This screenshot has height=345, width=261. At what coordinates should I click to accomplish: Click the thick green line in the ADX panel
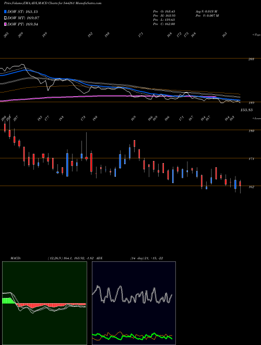click(132, 336)
